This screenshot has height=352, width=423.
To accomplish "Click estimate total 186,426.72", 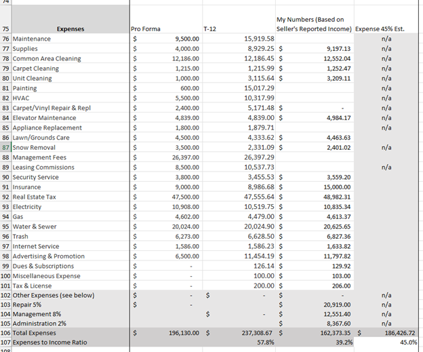I will click(386, 333).
